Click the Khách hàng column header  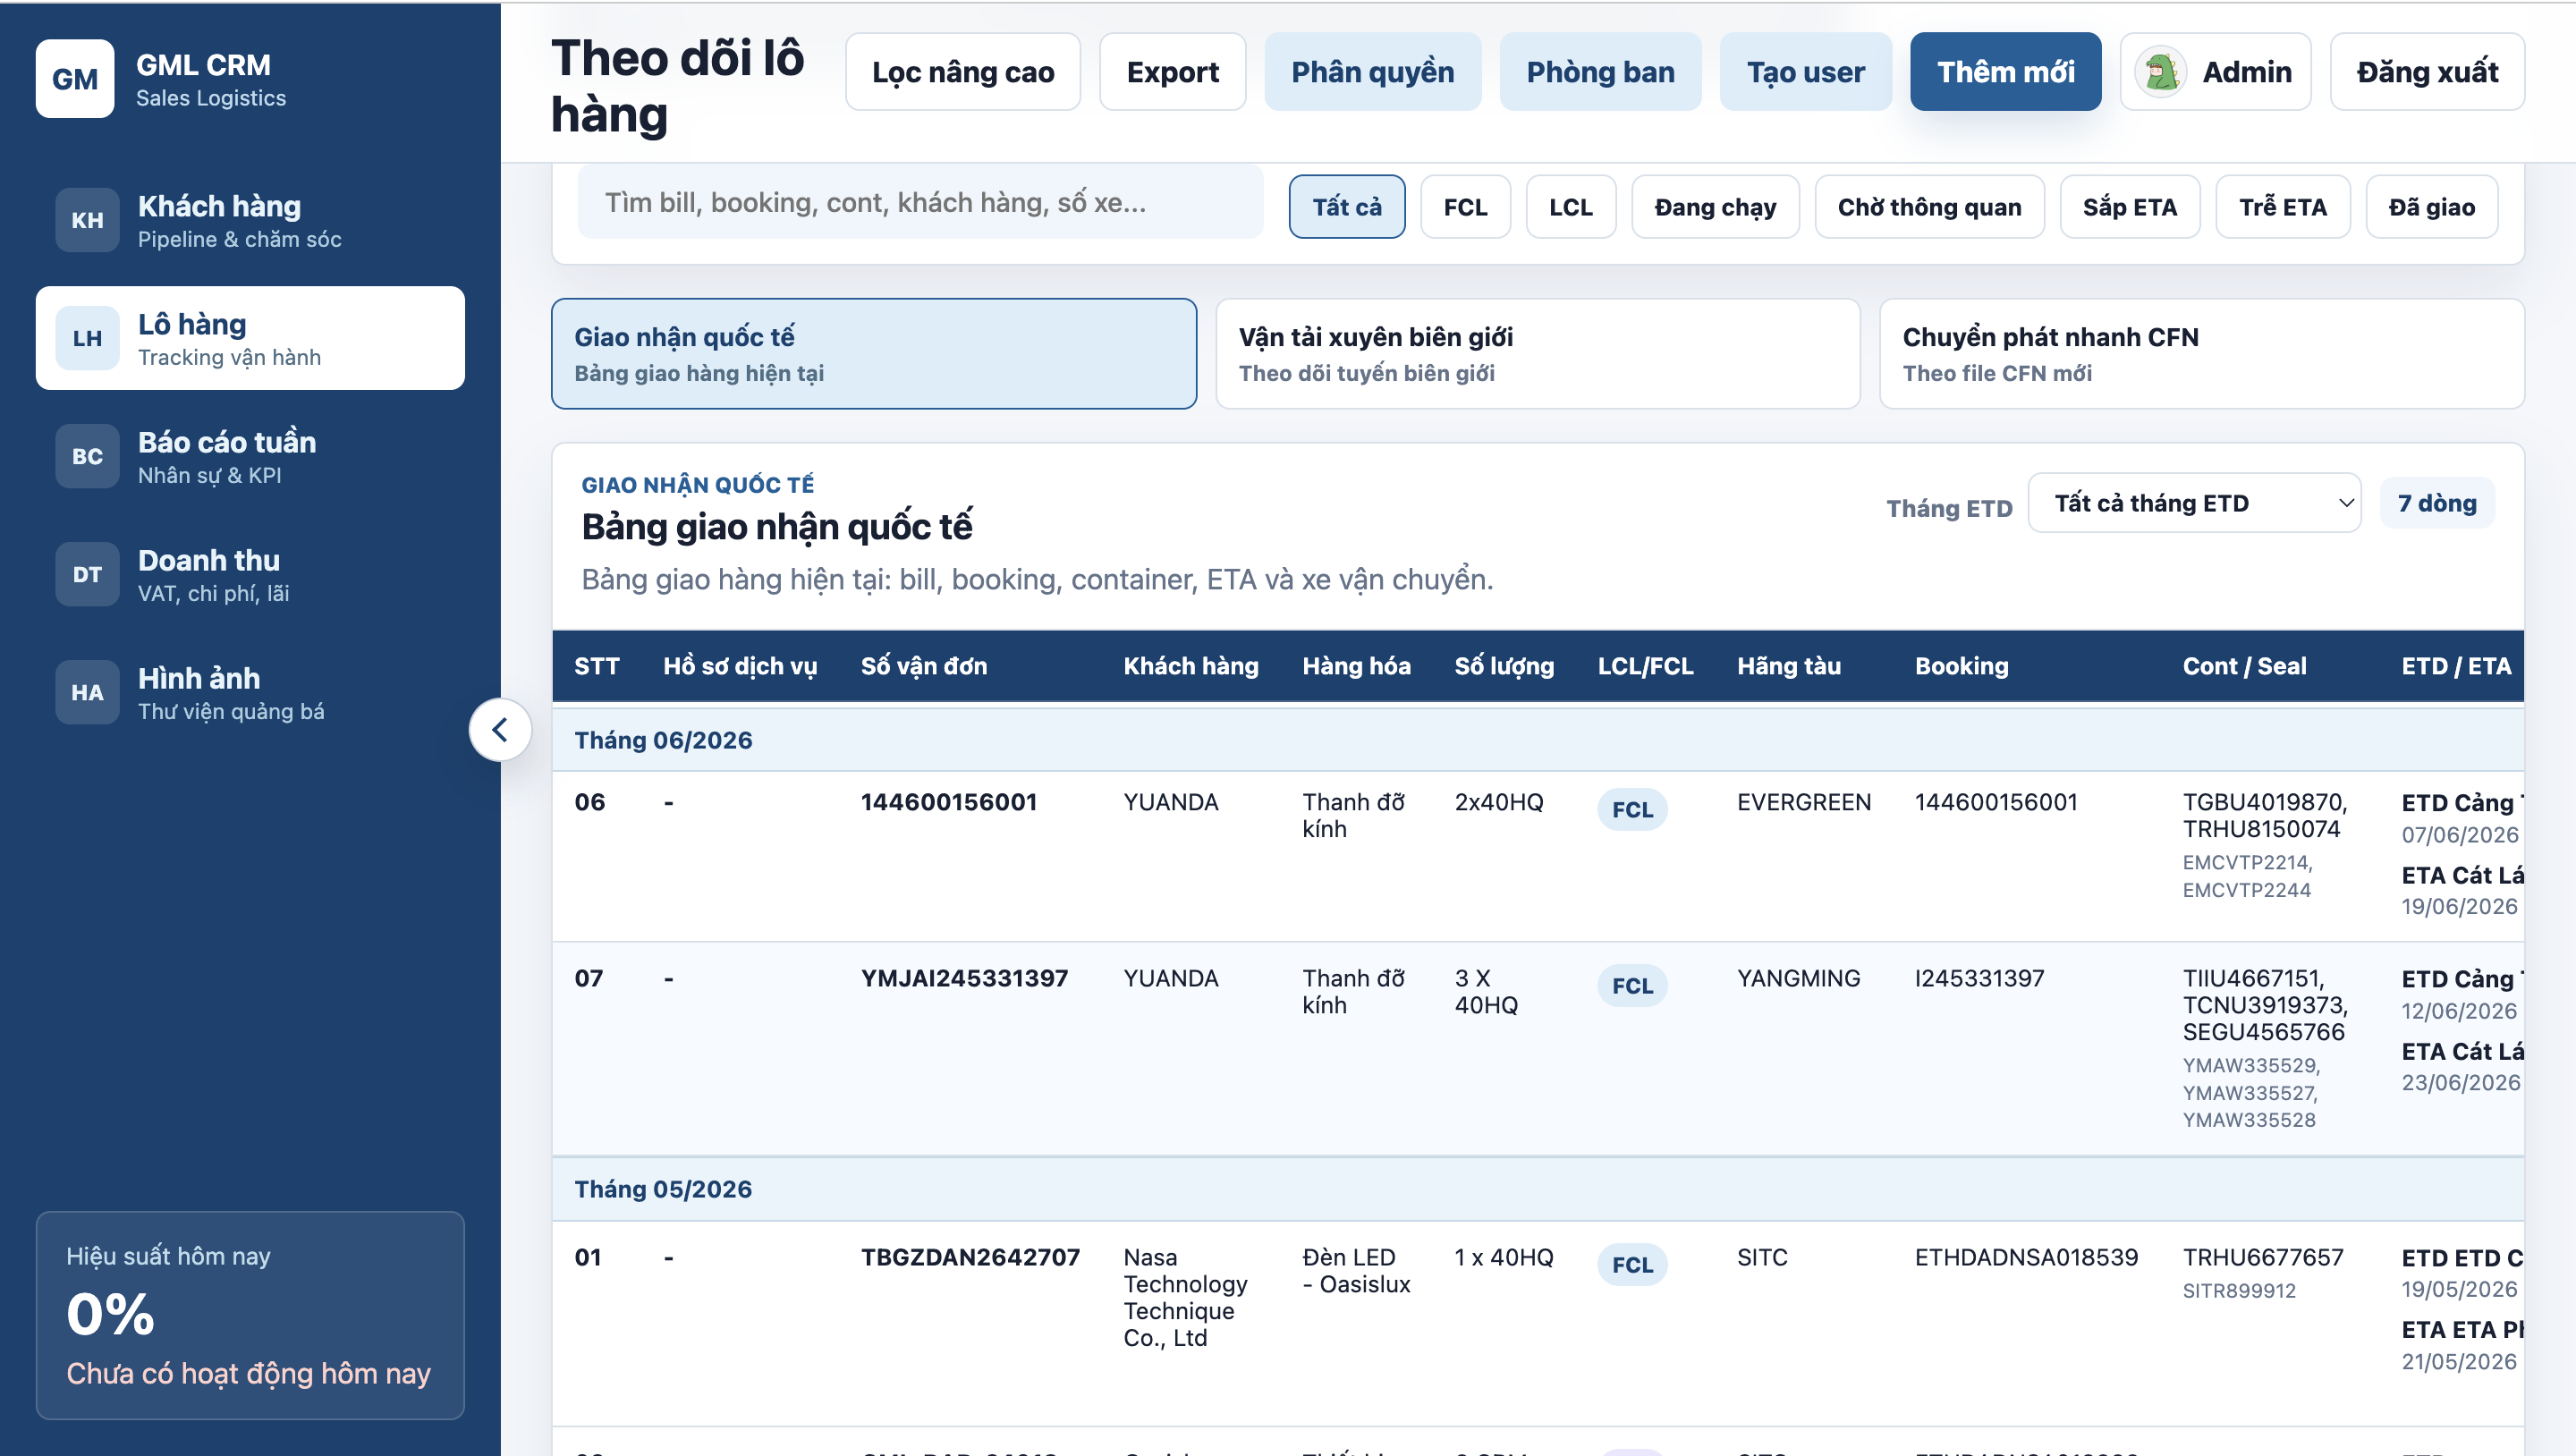point(1191,666)
